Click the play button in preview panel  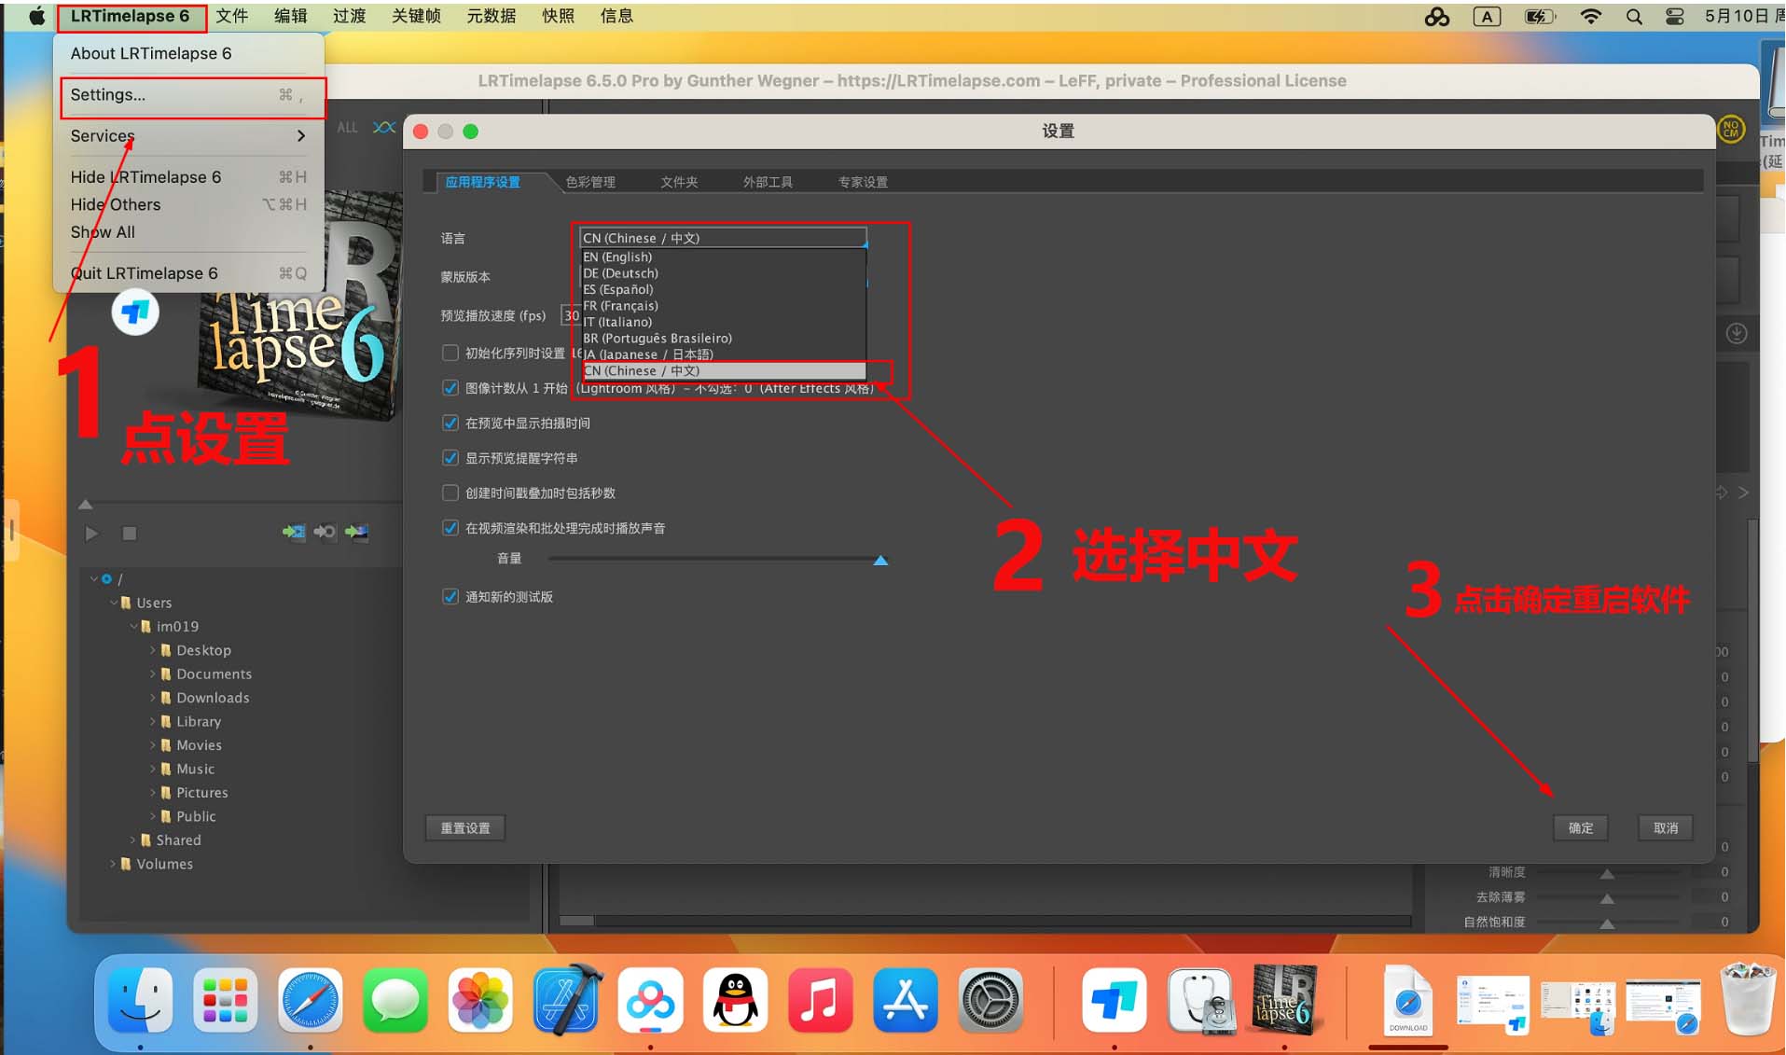tap(91, 534)
